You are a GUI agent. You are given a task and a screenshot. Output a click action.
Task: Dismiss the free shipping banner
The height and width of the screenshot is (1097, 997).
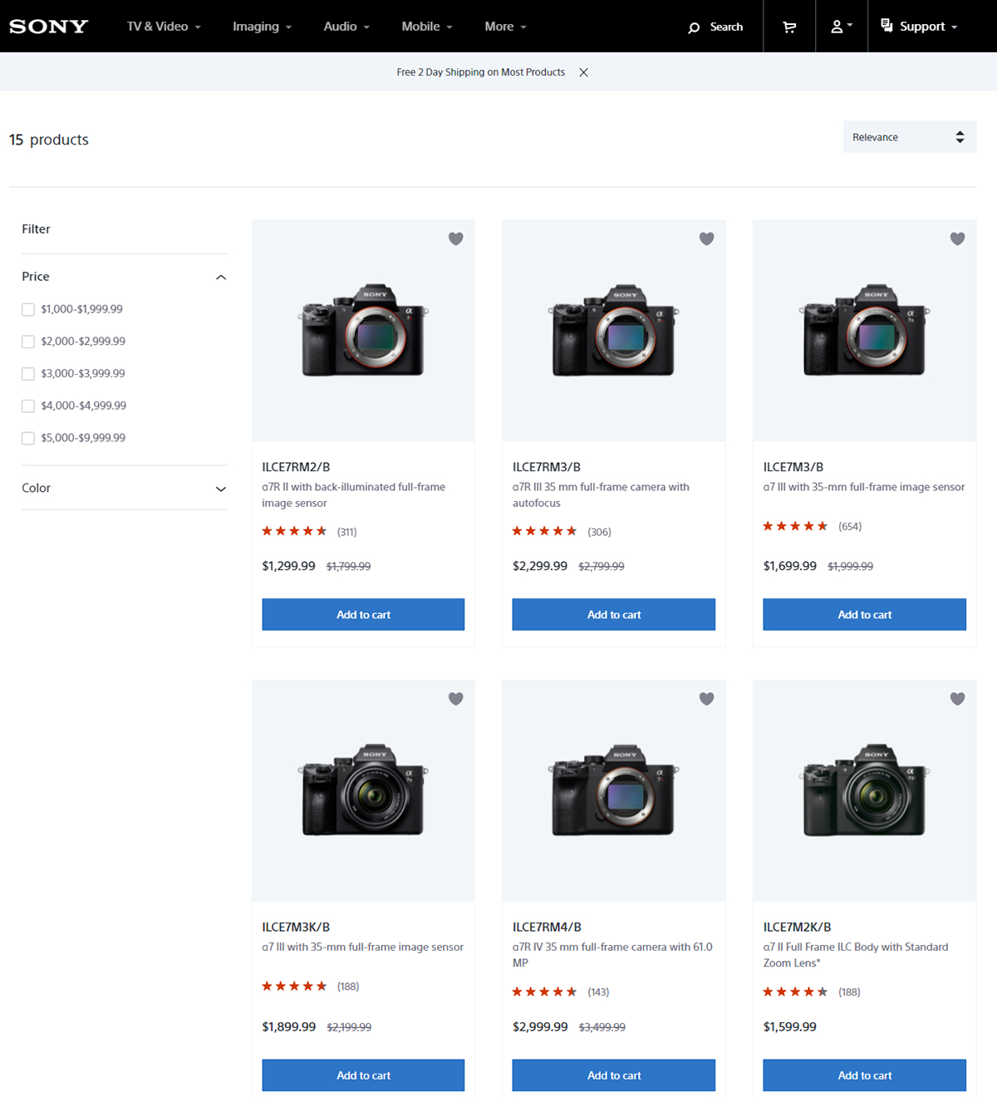[x=584, y=72]
